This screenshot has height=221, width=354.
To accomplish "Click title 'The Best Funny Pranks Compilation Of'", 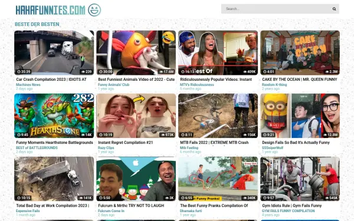I will [214, 206].
